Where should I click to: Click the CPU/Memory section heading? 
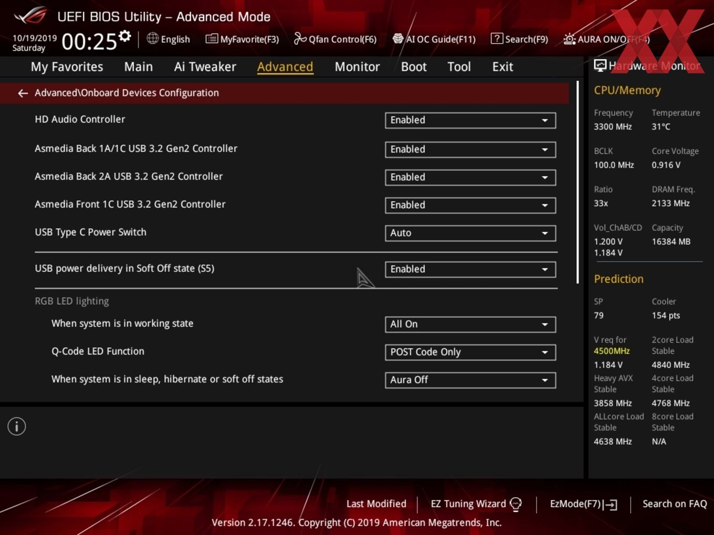tap(627, 90)
